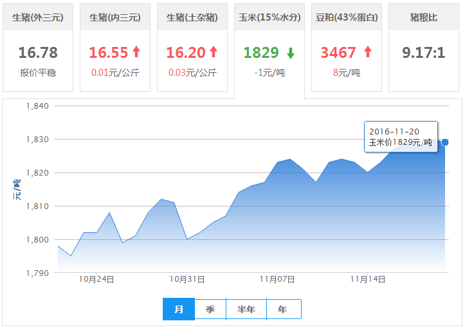
Task: Click the green down arrow beside 1829
Action: click(x=291, y=53)
